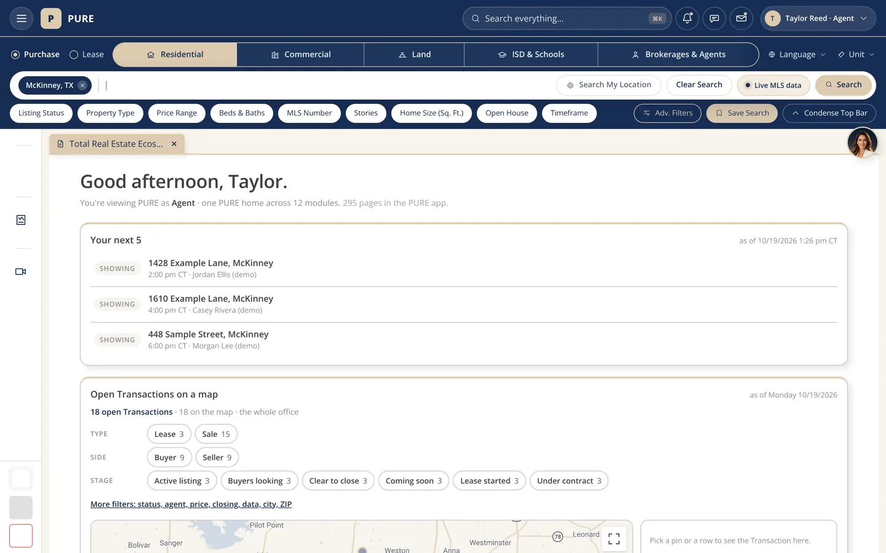Open the Beds & Baths filter
This screenshot has width=886, height=553.
(x=242, y=113)
